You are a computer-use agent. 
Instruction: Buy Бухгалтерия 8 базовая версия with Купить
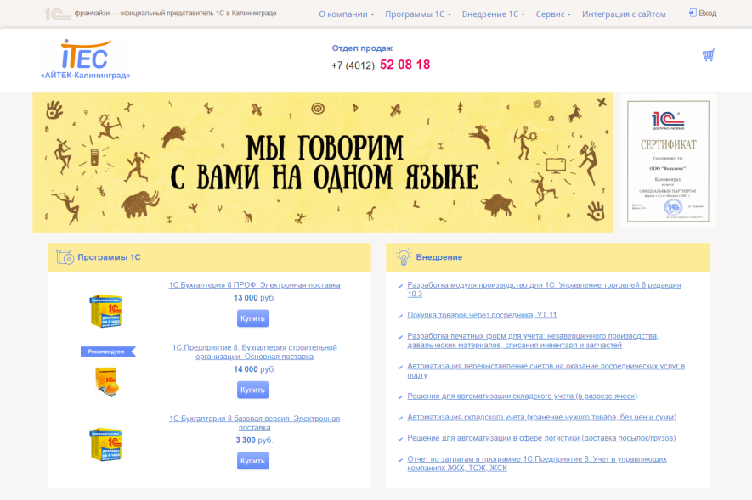point(252,461)
